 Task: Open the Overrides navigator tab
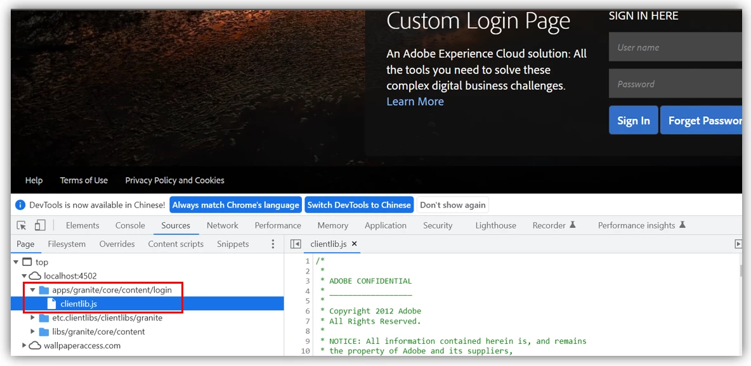[117, 244]
